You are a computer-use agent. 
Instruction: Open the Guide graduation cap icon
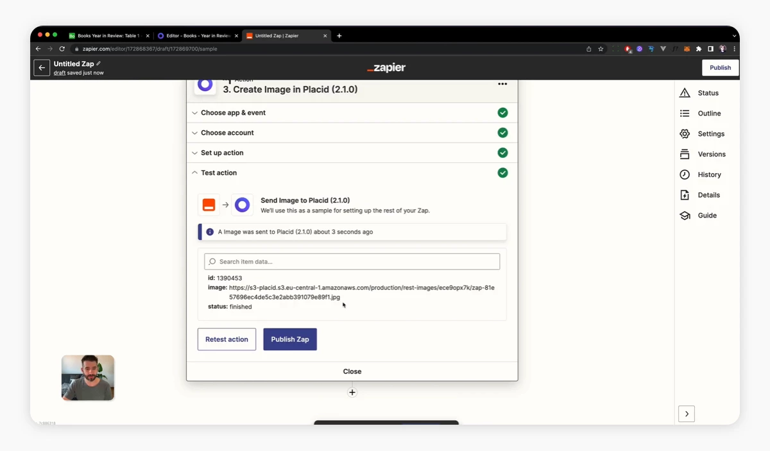pos(685,216)
